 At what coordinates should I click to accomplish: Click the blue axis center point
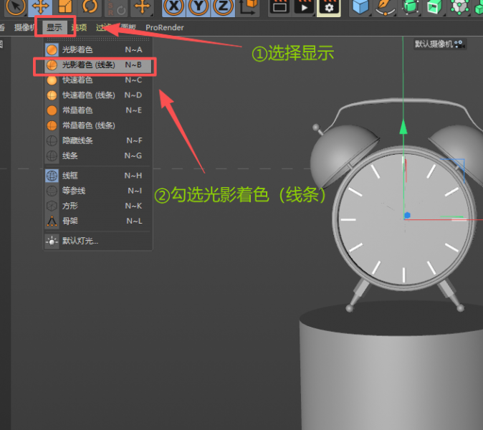(x=407, y=215)
